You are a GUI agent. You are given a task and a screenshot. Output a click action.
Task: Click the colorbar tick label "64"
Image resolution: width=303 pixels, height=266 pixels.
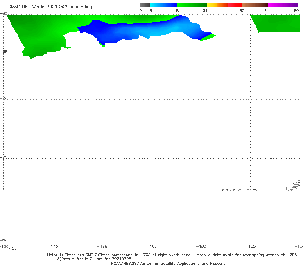click(x=267, y=11)
